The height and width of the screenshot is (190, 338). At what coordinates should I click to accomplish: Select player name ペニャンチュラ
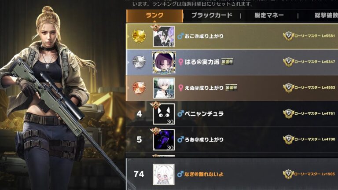[x=204, y=113]
